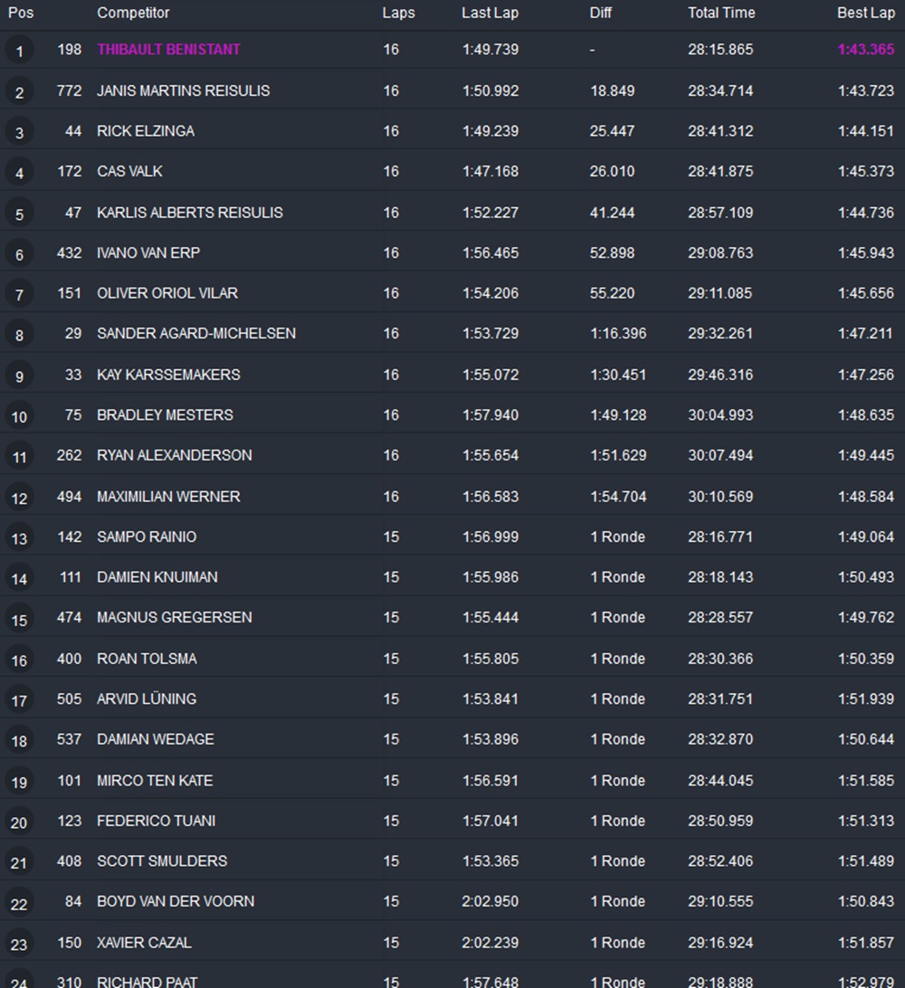905x988 pixels.
Task: Select the position 8 circle badge
Action: (19, 335)
